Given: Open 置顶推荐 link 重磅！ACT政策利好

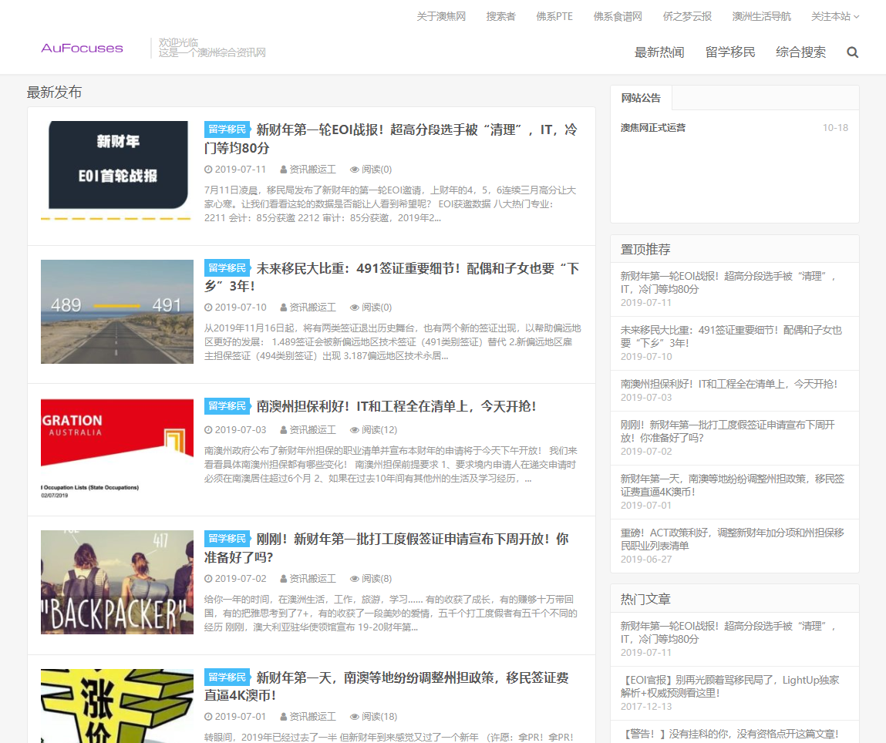Looking at the screenshot, I should point(733,540).
